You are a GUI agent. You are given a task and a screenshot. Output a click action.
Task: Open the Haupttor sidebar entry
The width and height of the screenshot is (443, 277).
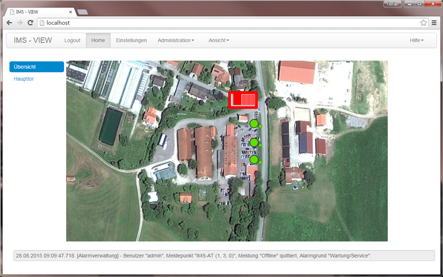(x=24, y=79)
